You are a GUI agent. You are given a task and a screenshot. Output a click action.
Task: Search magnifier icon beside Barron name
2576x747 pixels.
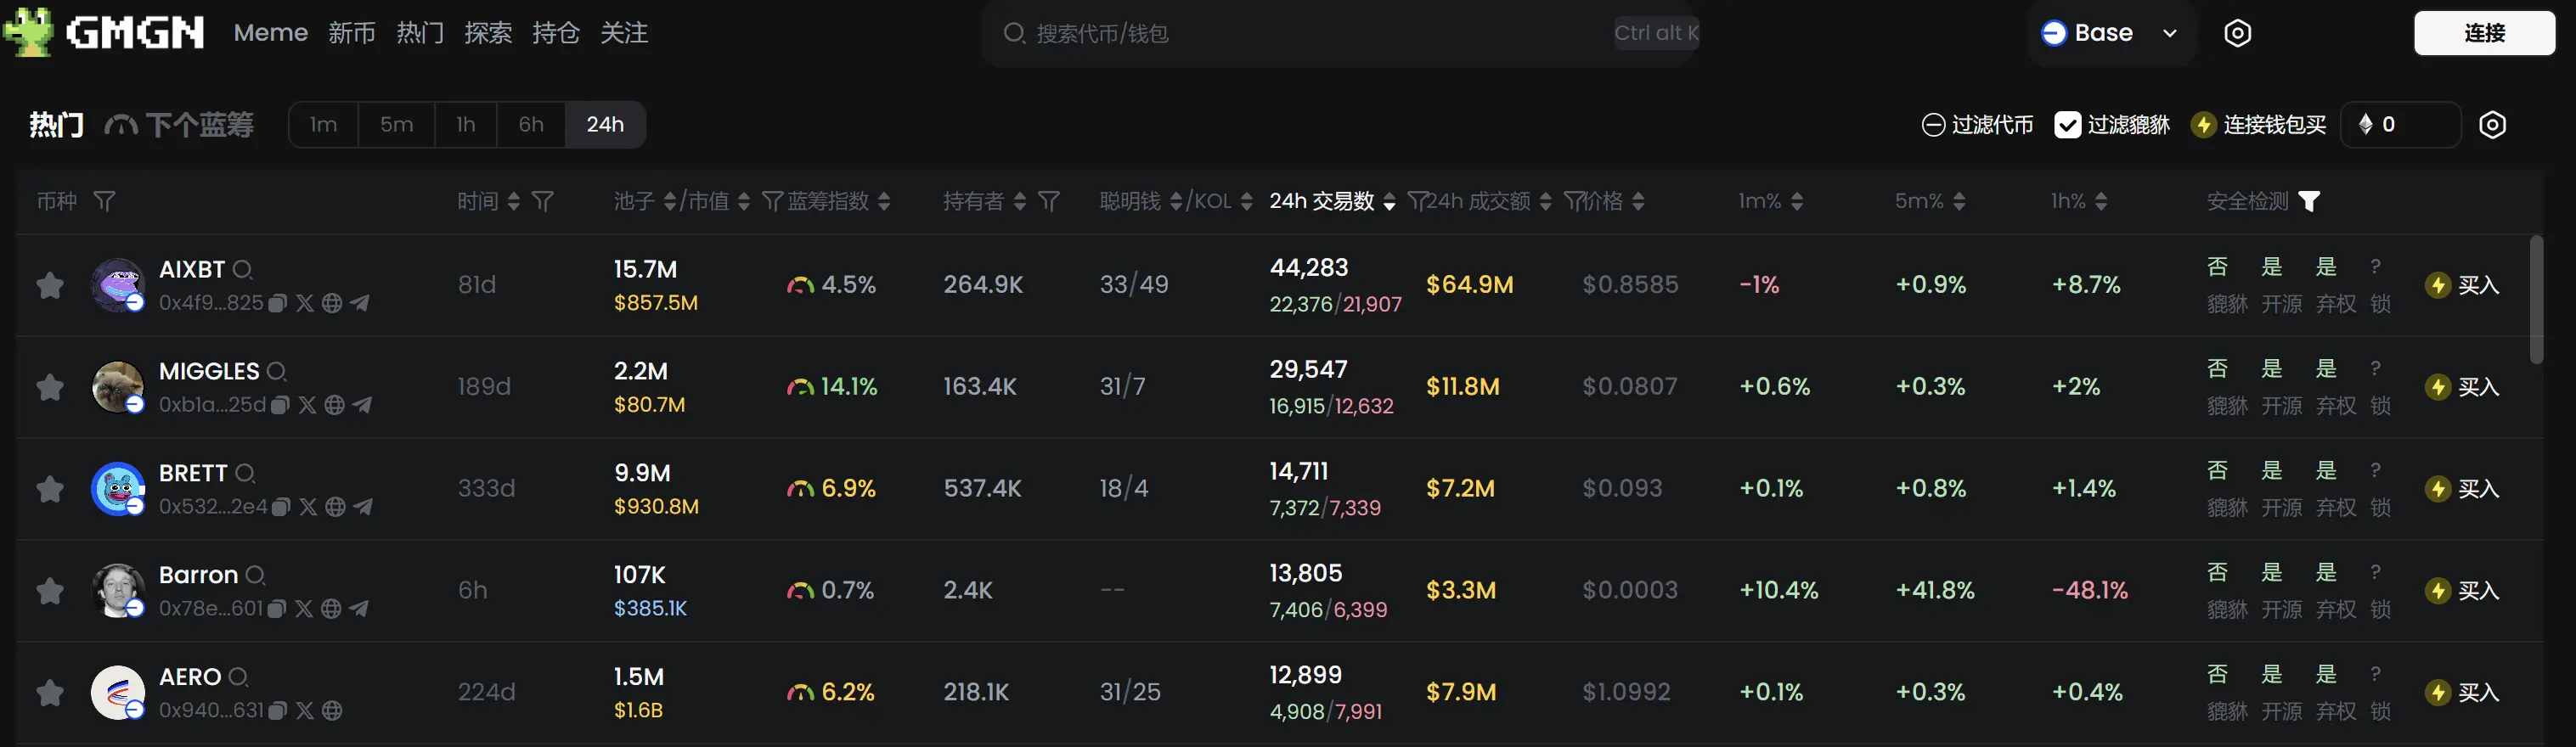click(x=256, y=576)
